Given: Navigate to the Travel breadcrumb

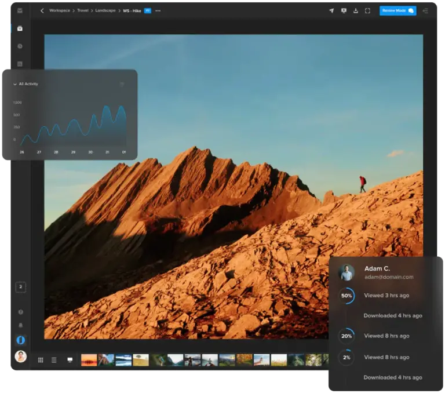Looking at the screenshot, I should (x=83, y=10).
